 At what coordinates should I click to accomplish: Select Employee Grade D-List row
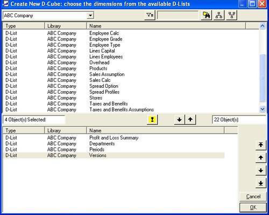pyautogui.click(x=131, y=39)
